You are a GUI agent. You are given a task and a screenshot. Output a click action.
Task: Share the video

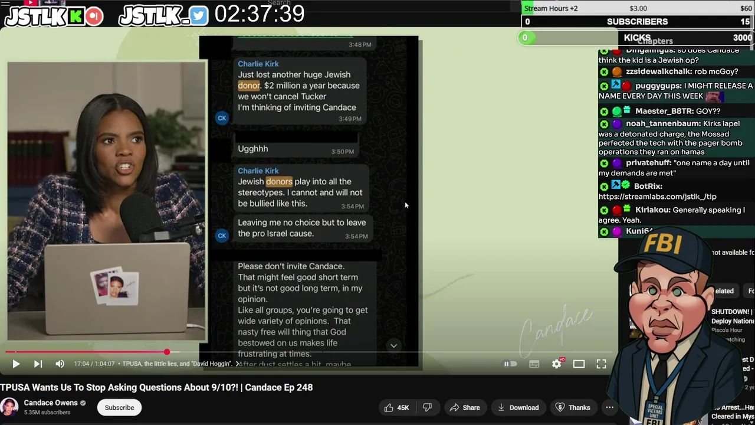pos(465,407)
